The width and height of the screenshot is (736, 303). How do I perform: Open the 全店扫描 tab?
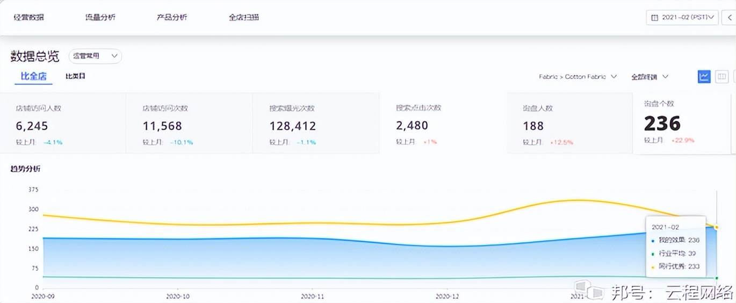pyautogui.click(x=244, y=17)
